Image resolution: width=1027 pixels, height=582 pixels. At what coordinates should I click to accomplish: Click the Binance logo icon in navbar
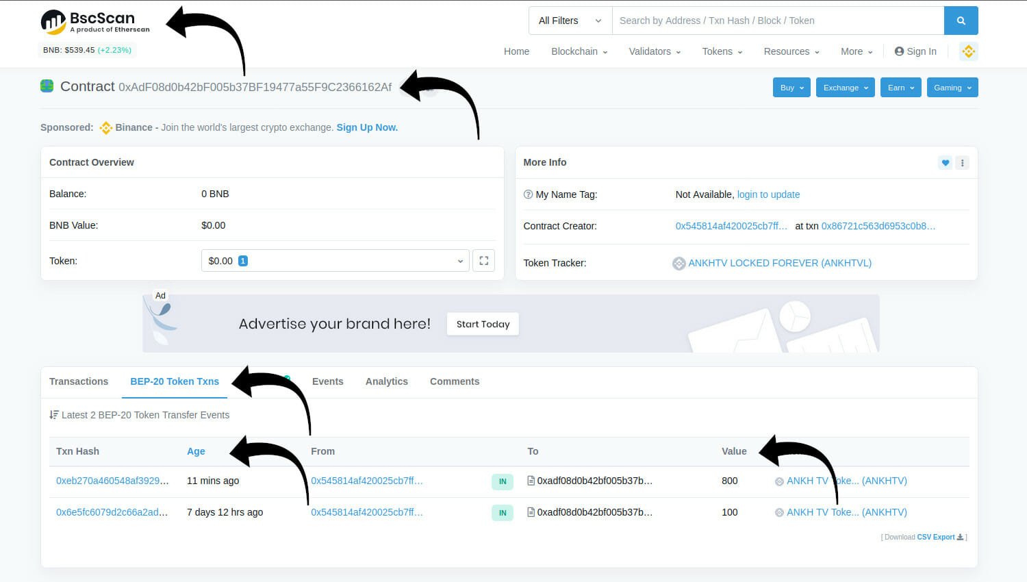point(968,51)
